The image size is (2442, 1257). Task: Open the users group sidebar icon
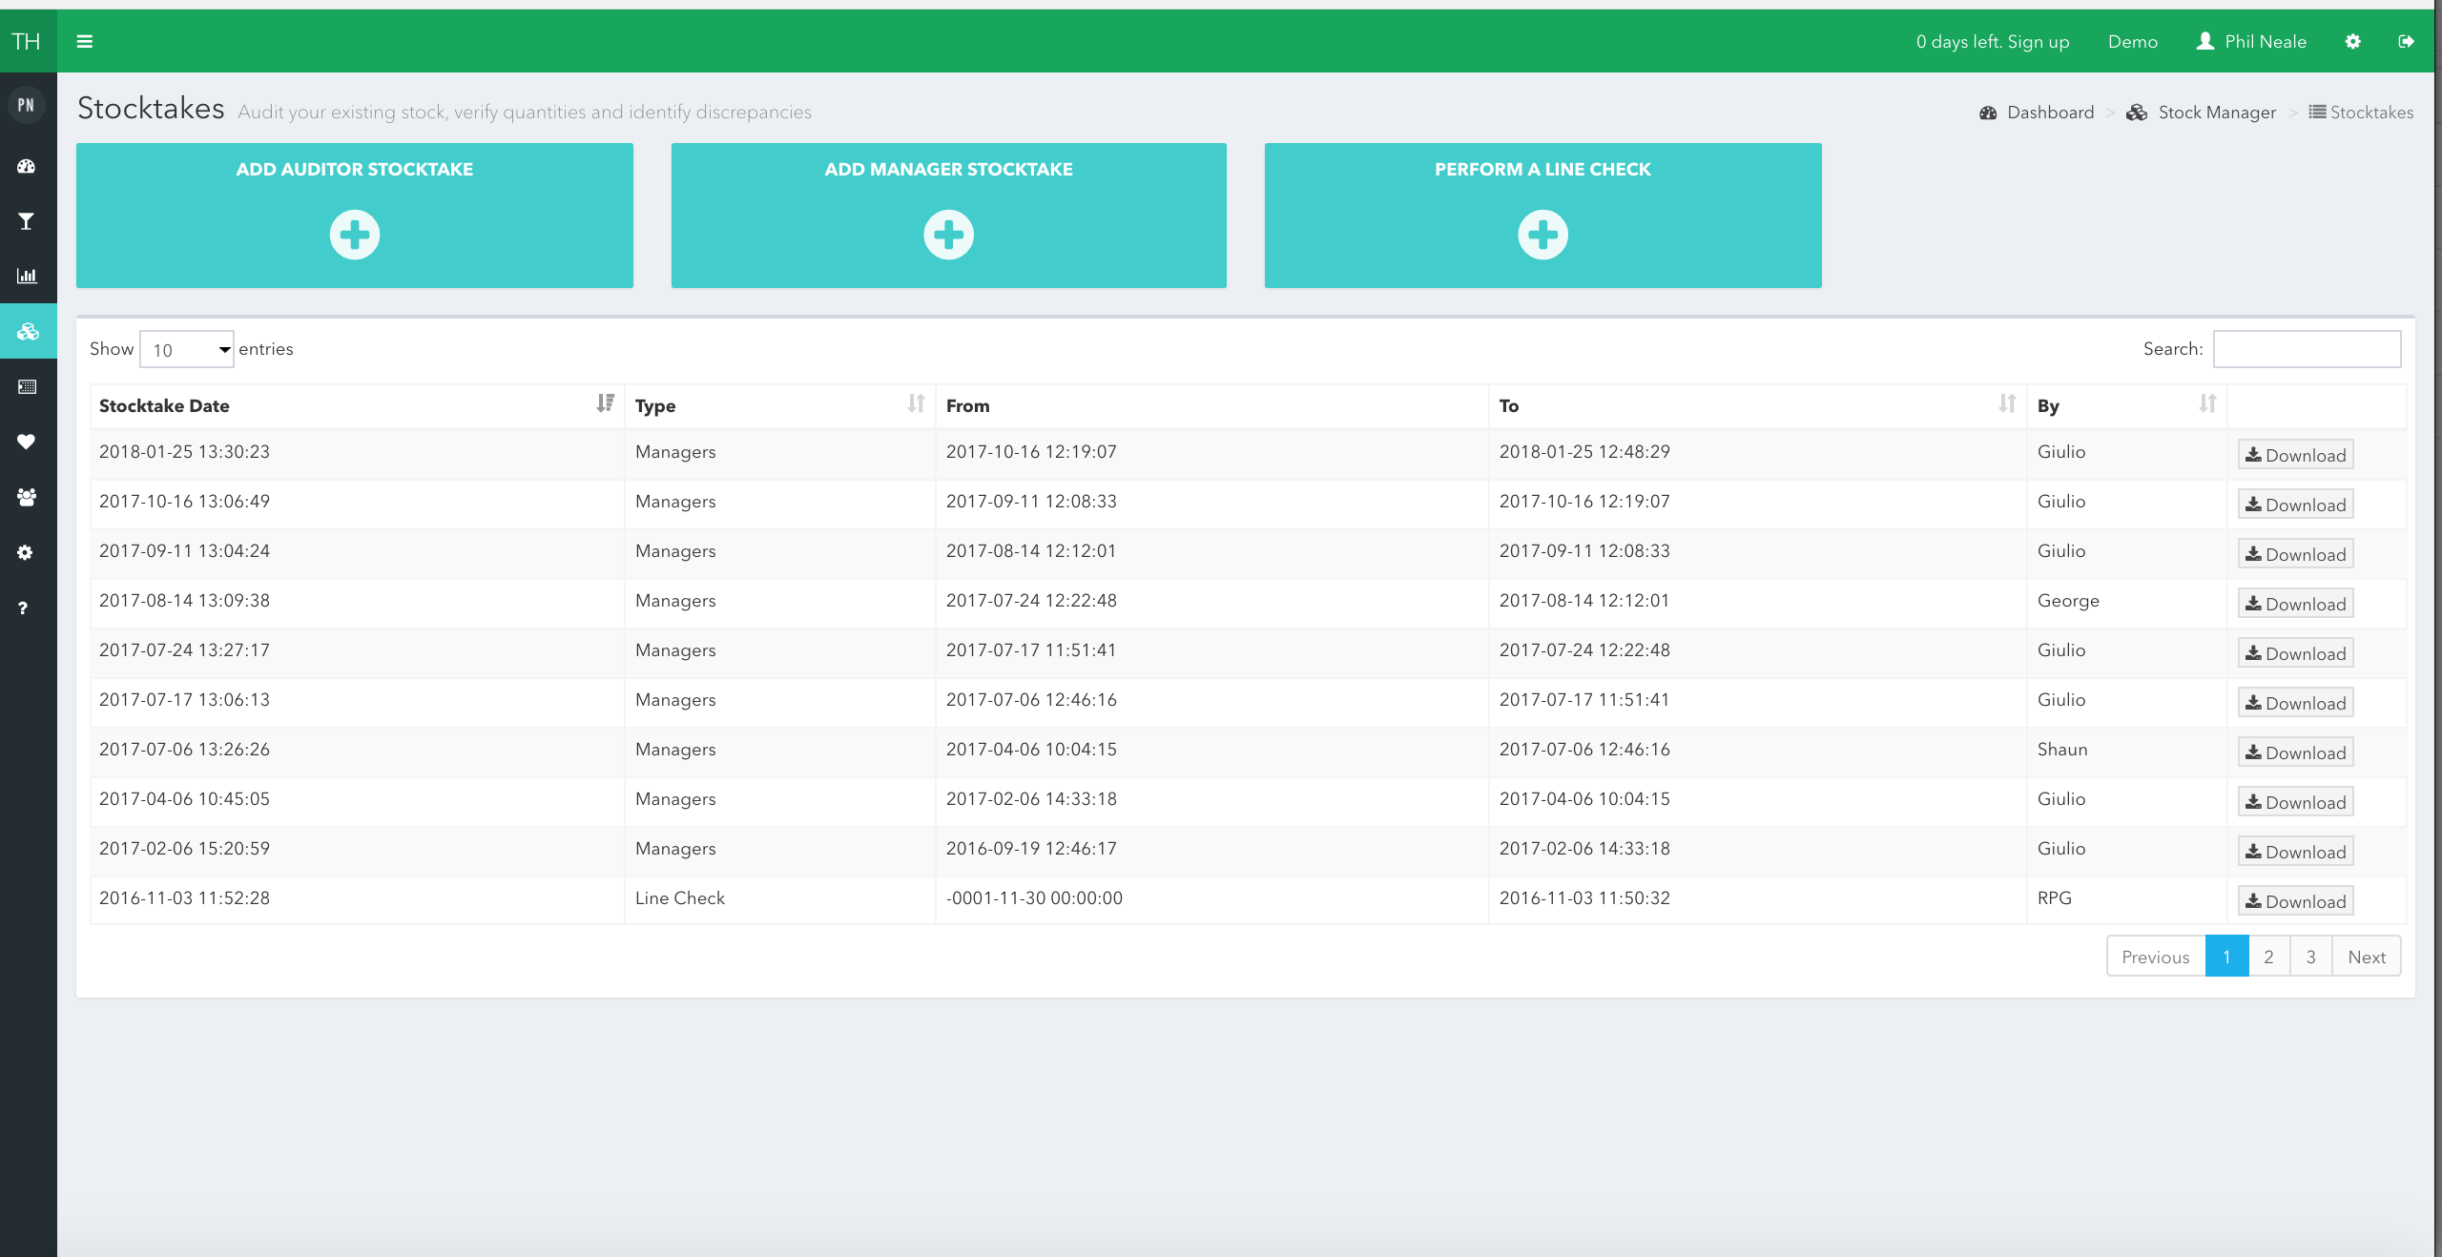(x=27, y=497)
